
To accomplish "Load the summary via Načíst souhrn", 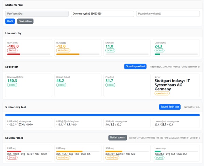I will coord(118,137).
